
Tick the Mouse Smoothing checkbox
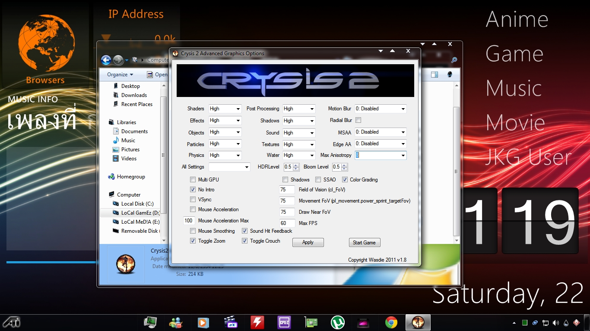193,231
